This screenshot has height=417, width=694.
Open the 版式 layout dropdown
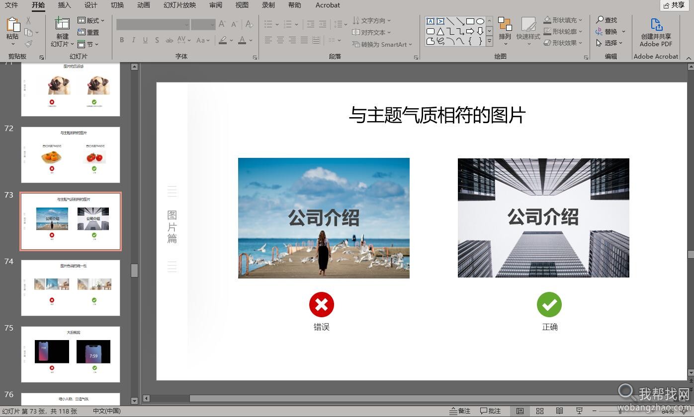(91, 20)
